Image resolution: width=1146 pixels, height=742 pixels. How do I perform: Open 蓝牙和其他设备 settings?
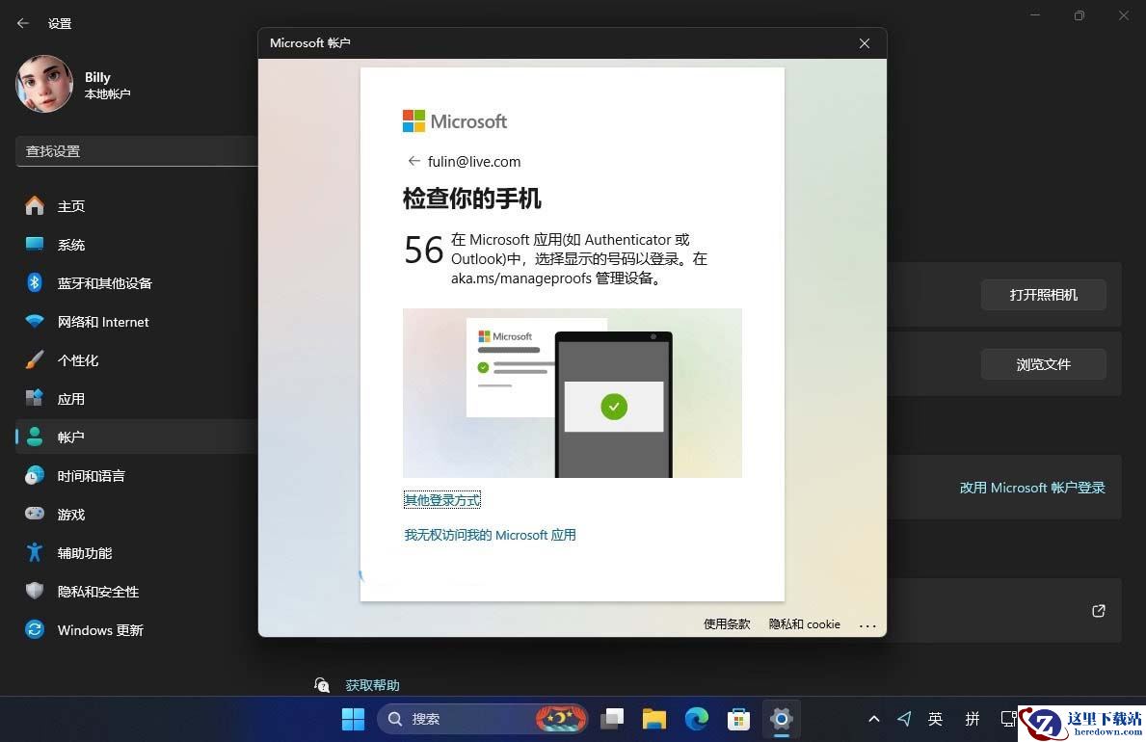tap(137, 283)
